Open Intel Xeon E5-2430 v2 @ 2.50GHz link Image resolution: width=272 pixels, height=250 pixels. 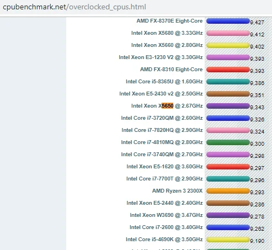161,94
